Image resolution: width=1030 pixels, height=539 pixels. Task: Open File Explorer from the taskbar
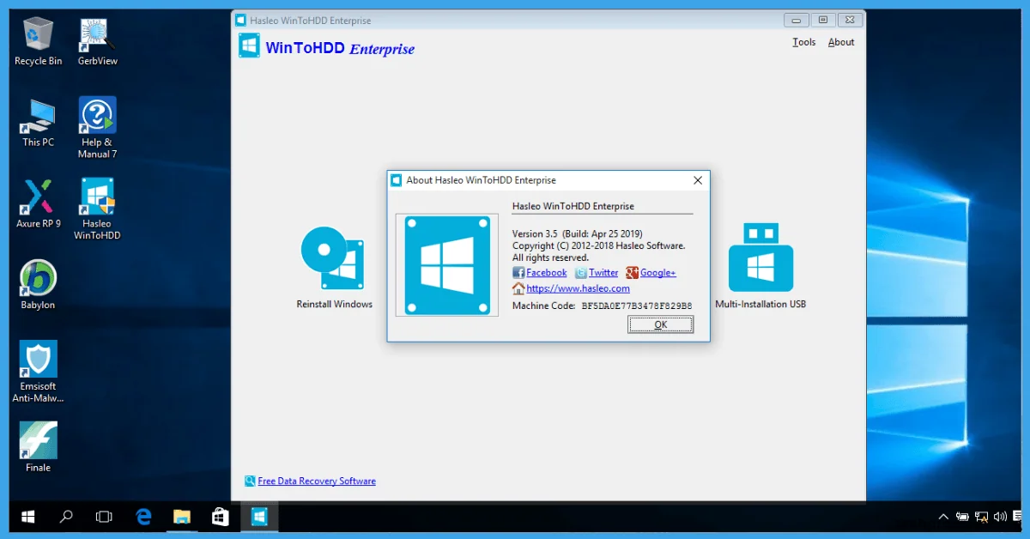[x=182, y=517]
